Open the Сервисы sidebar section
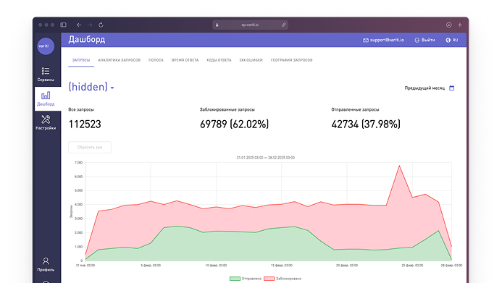The image size is (502, 283). (x=46, y=74)
